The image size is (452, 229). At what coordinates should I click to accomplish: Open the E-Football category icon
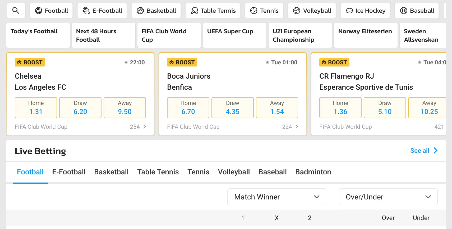pos(86,11)
